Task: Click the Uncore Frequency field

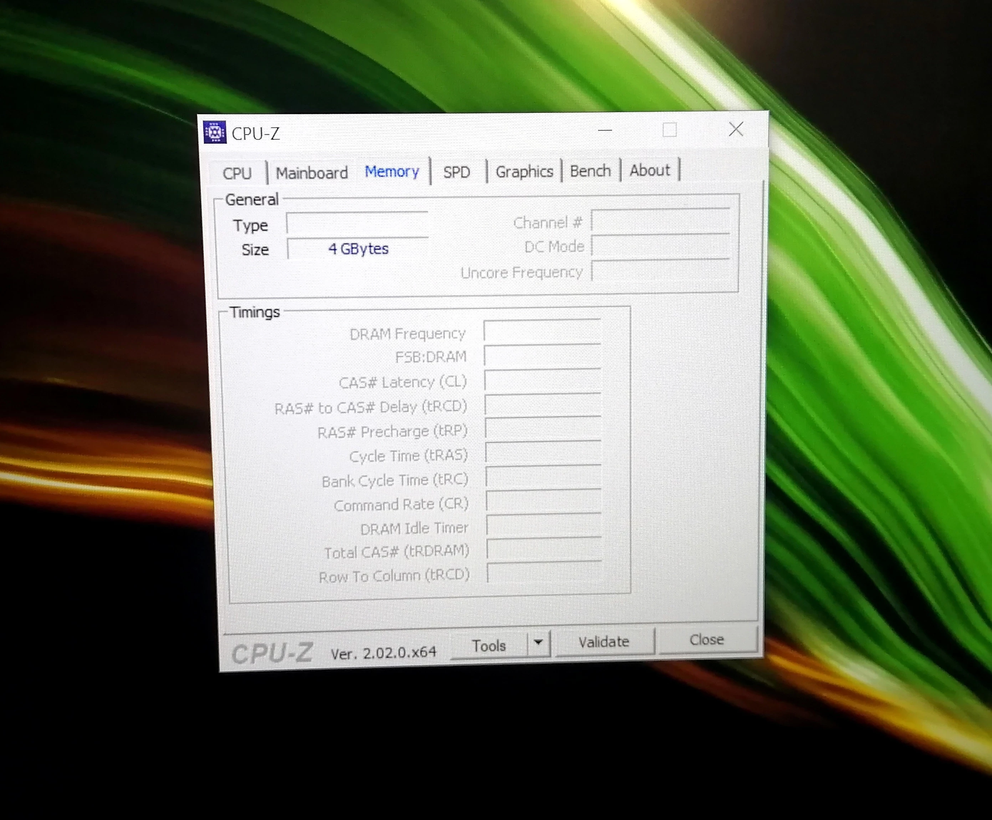Action: click(x=660, y=271)
